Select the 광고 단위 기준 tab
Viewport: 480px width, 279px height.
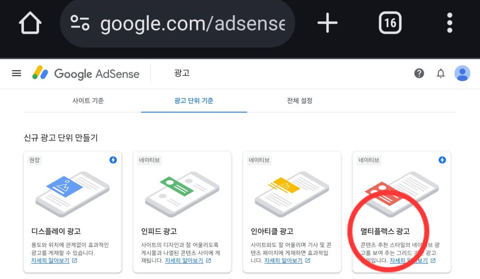[x=194, y=101]
